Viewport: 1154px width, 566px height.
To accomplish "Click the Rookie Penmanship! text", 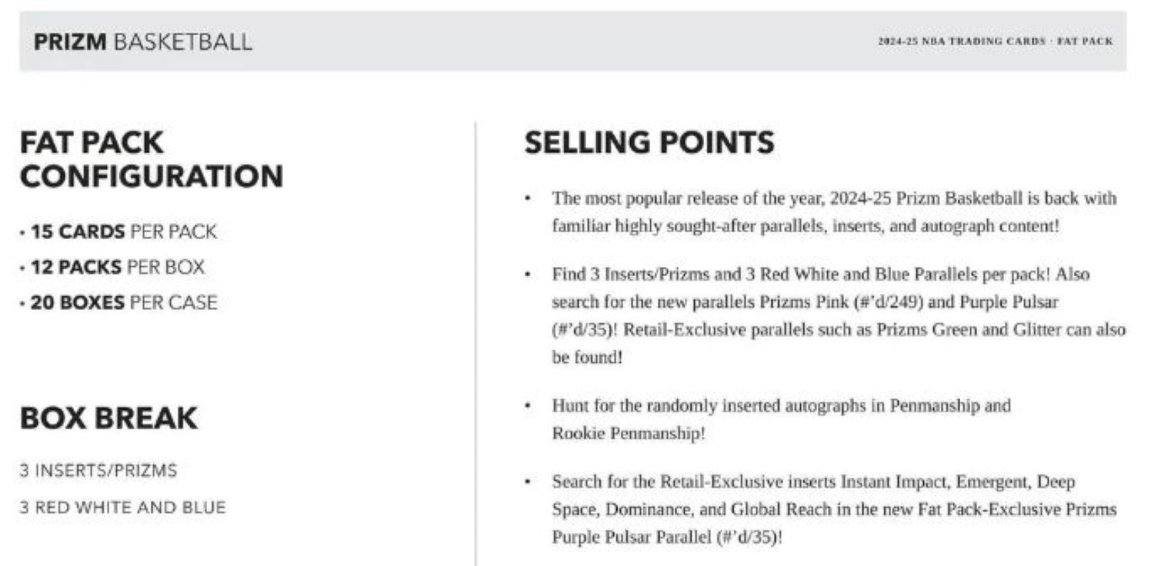I will coord(628,433).
